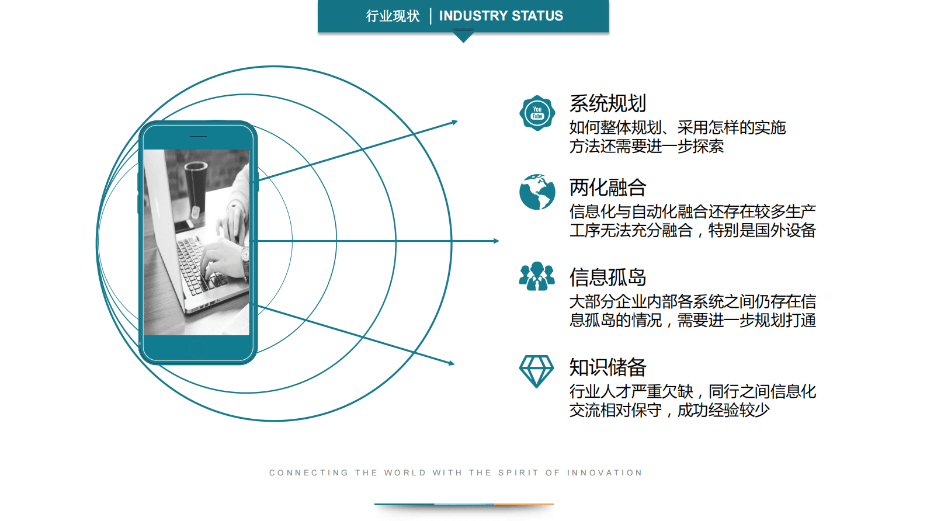This screenshot has height=521, width=927.
Task: Click the 知识储备 heading text
Action: pos(607,367)
